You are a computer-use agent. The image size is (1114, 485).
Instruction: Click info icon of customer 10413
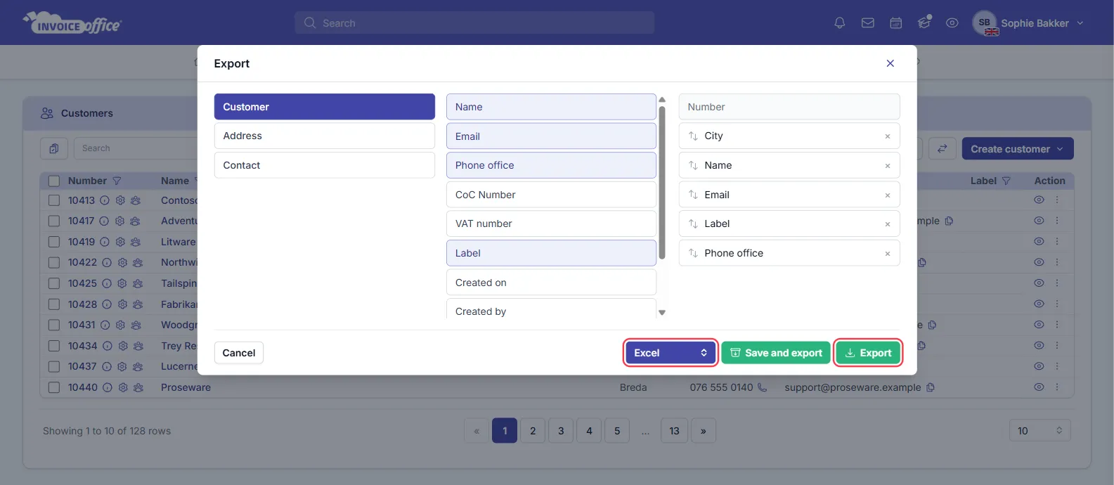[x=105, y=200]
